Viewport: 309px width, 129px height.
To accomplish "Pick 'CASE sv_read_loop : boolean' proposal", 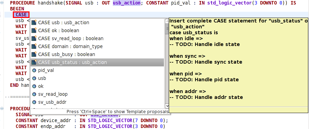I will [x=97, y=38].
